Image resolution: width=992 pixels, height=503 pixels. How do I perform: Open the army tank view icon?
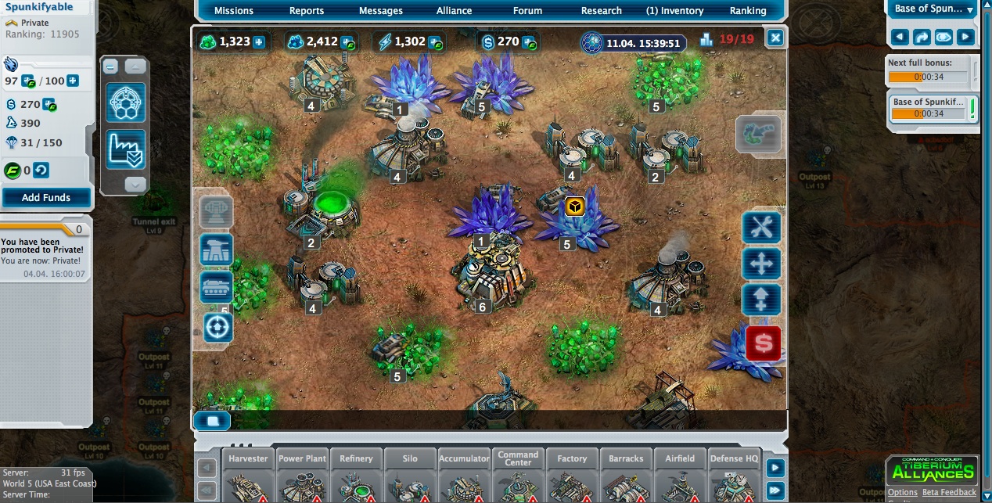(x=217, y=287)
